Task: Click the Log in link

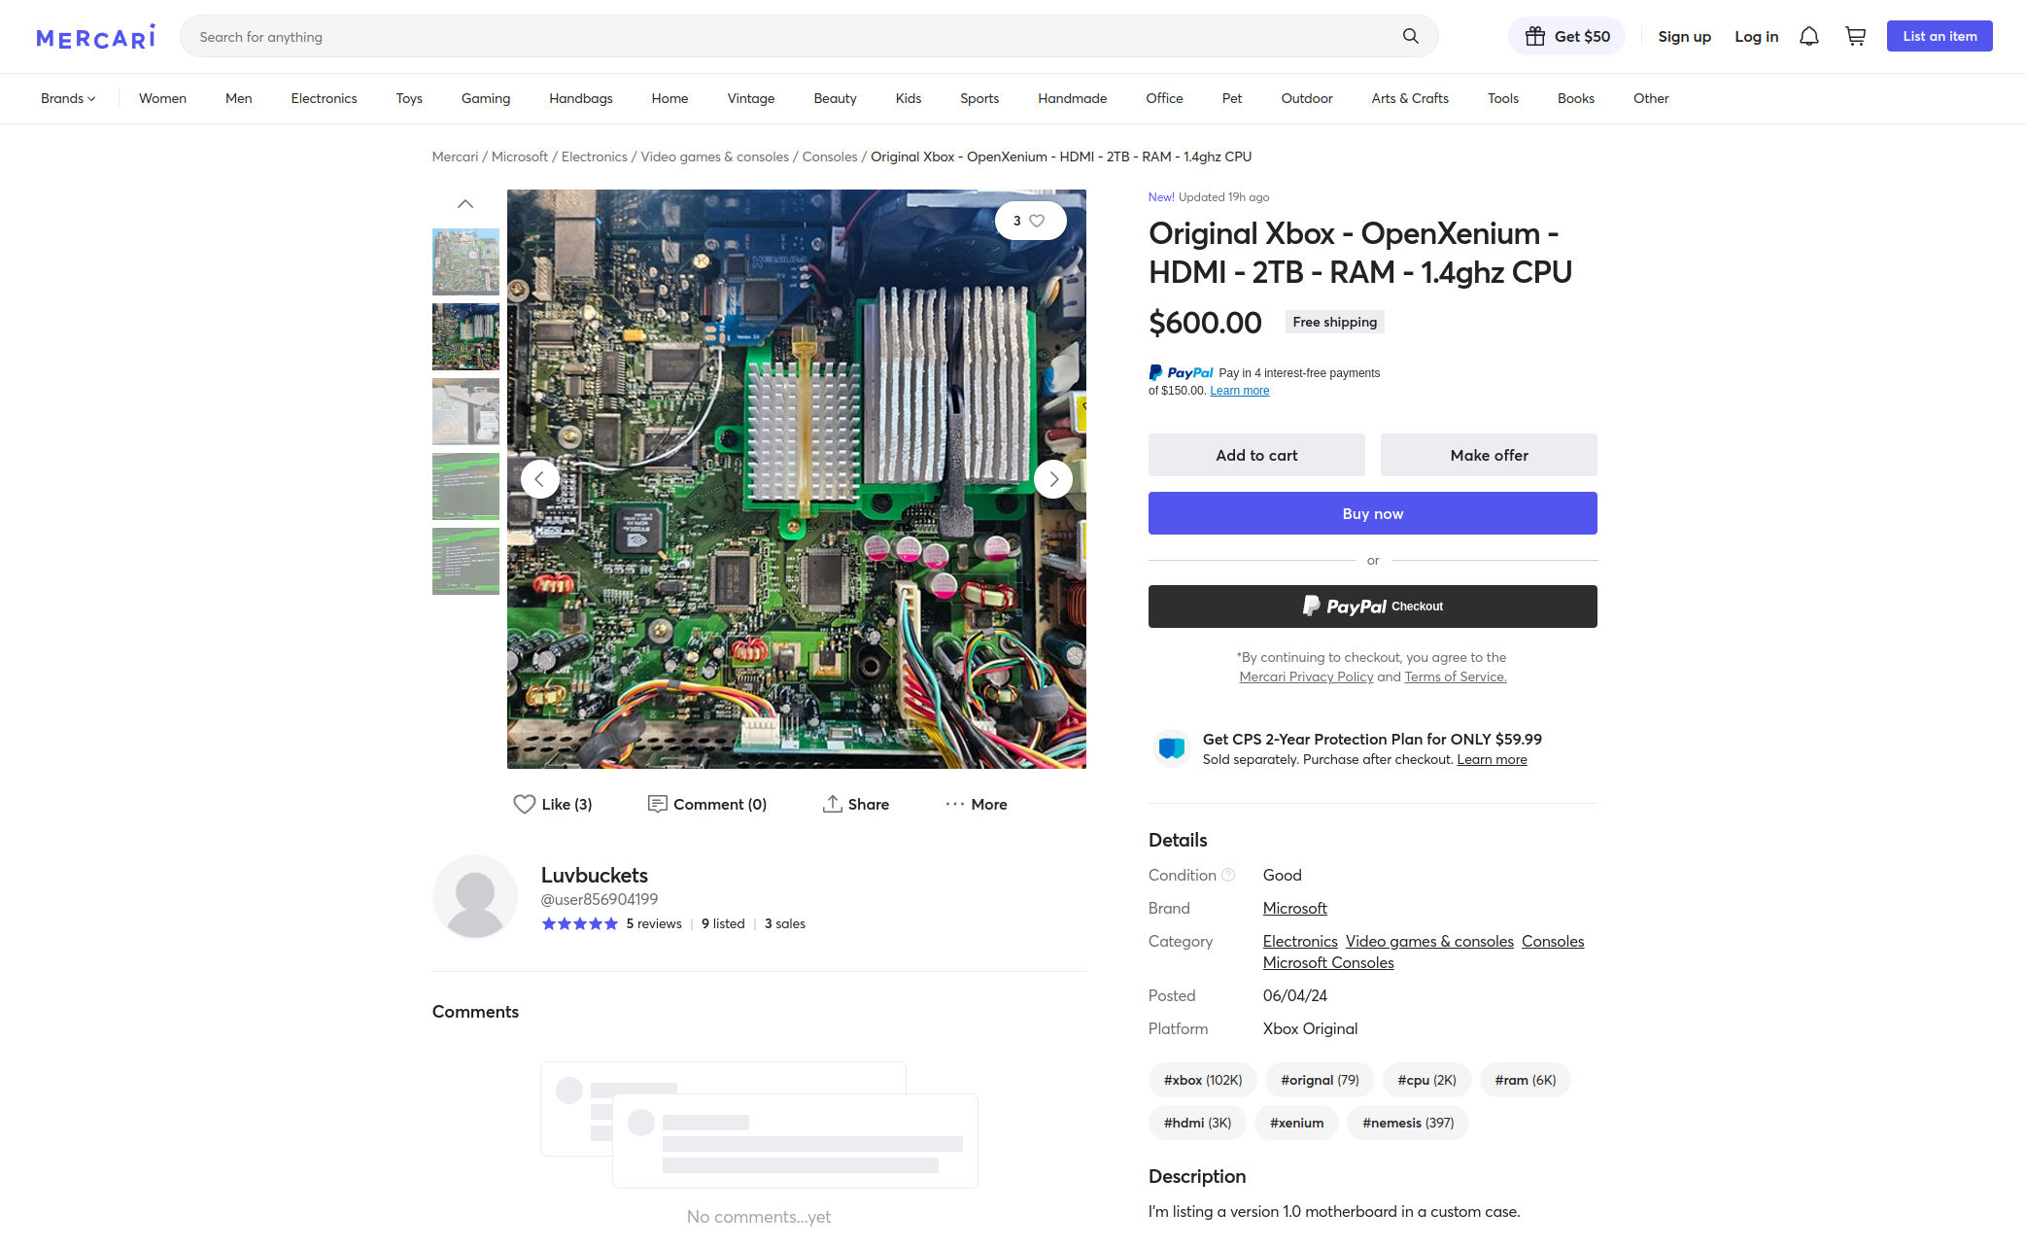Action: 1757,36
